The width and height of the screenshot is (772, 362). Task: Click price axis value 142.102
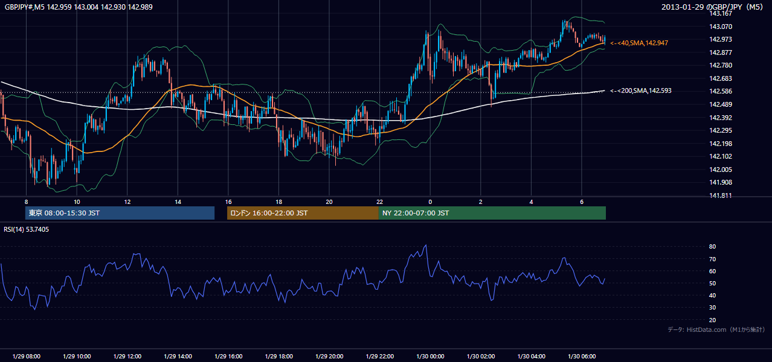[720, 156]
